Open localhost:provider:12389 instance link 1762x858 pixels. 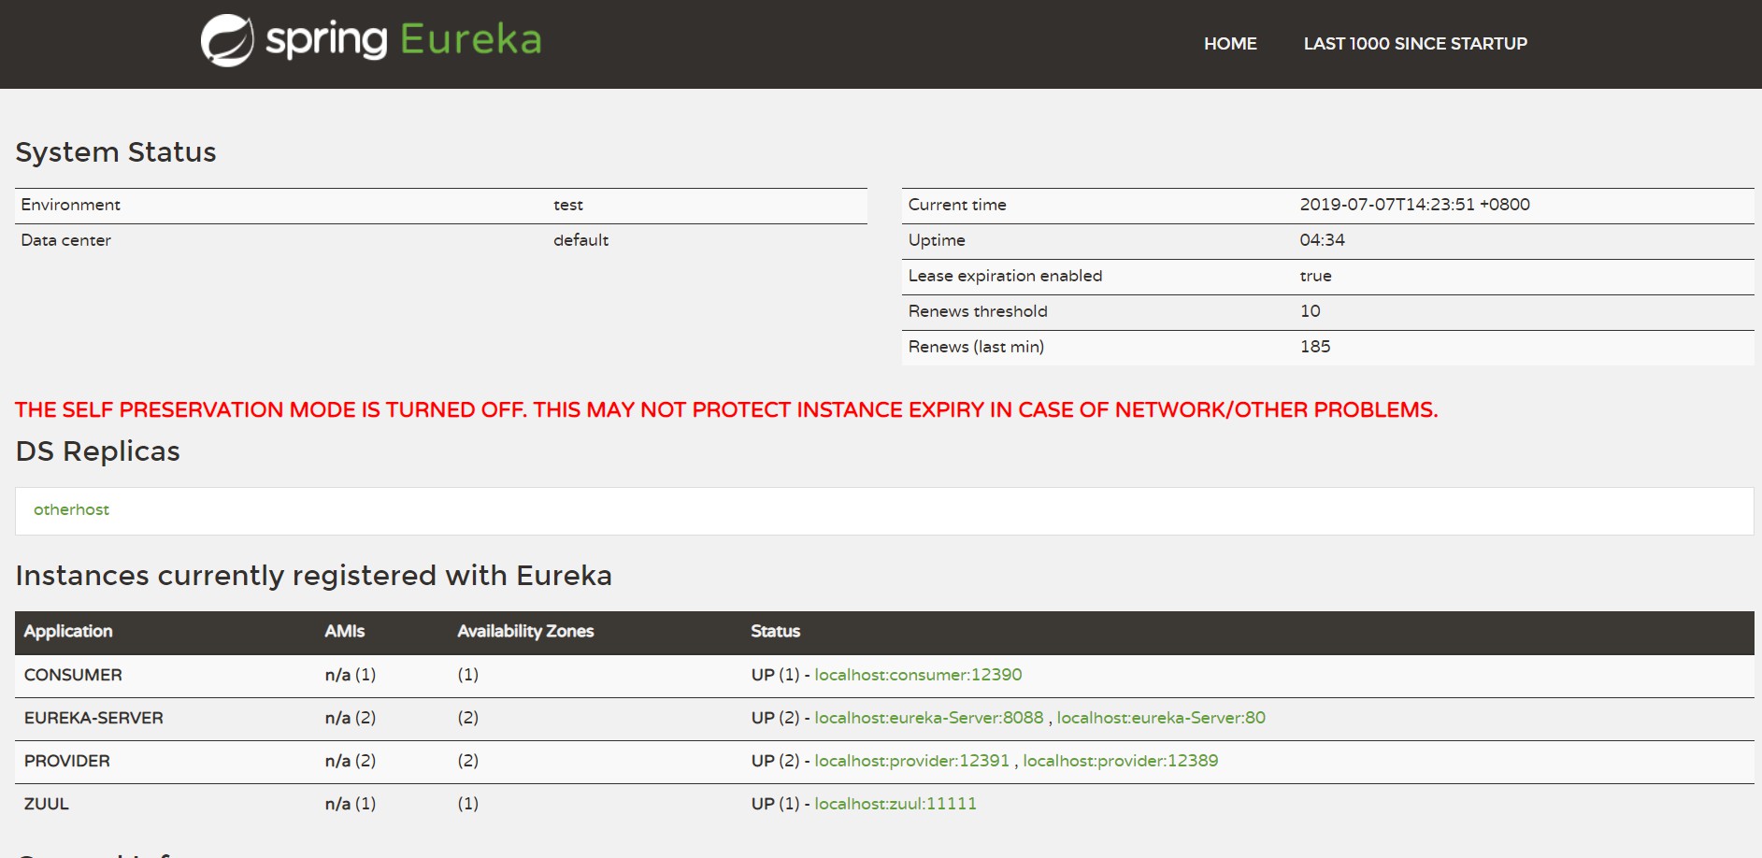click(1121, 761)
